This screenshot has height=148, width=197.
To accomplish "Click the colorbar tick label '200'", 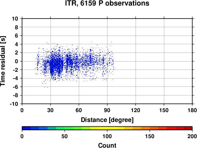I will (192, 136).
